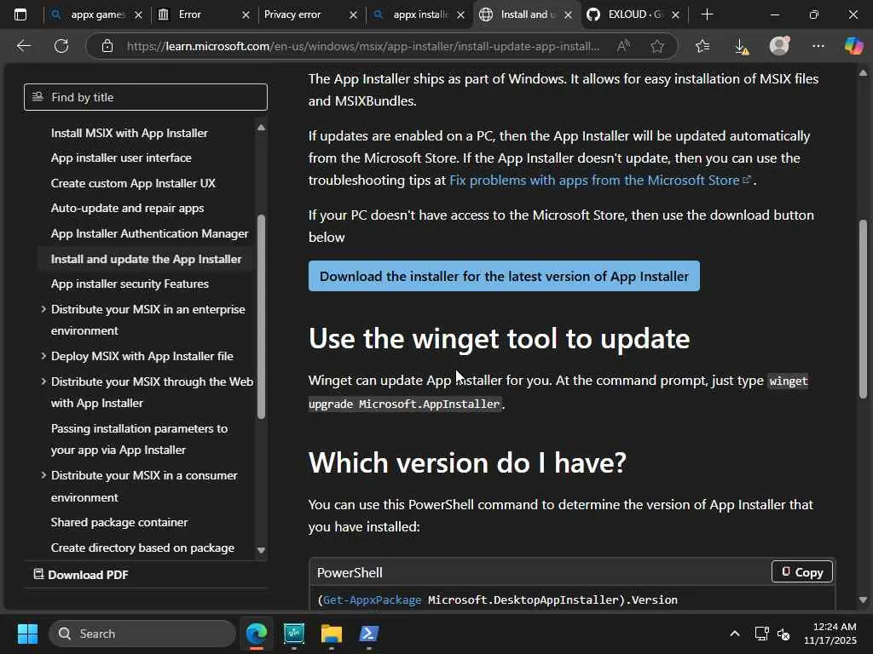This screenshot has height=654, width=873.
Task: Launch Copilot icon in the toolbar
Action: 853,46
